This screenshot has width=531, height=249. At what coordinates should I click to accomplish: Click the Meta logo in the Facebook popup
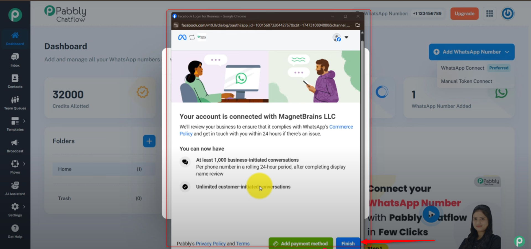[182, 37]
